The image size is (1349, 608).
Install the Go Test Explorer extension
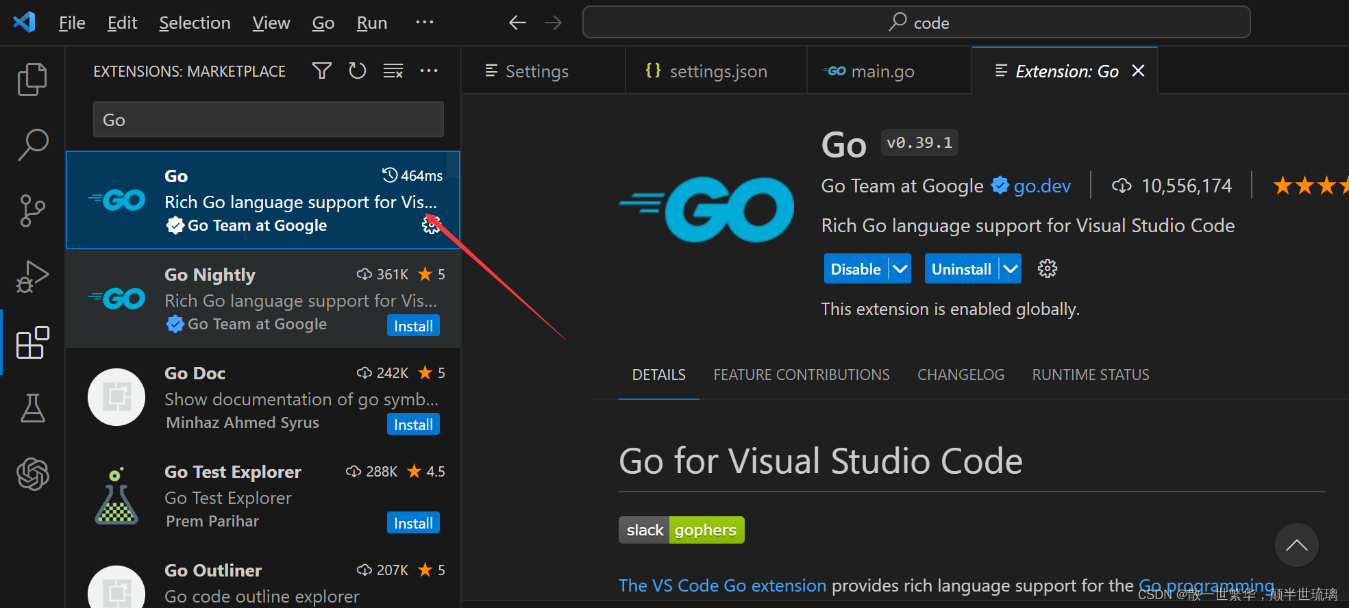(x=413, y=523)
